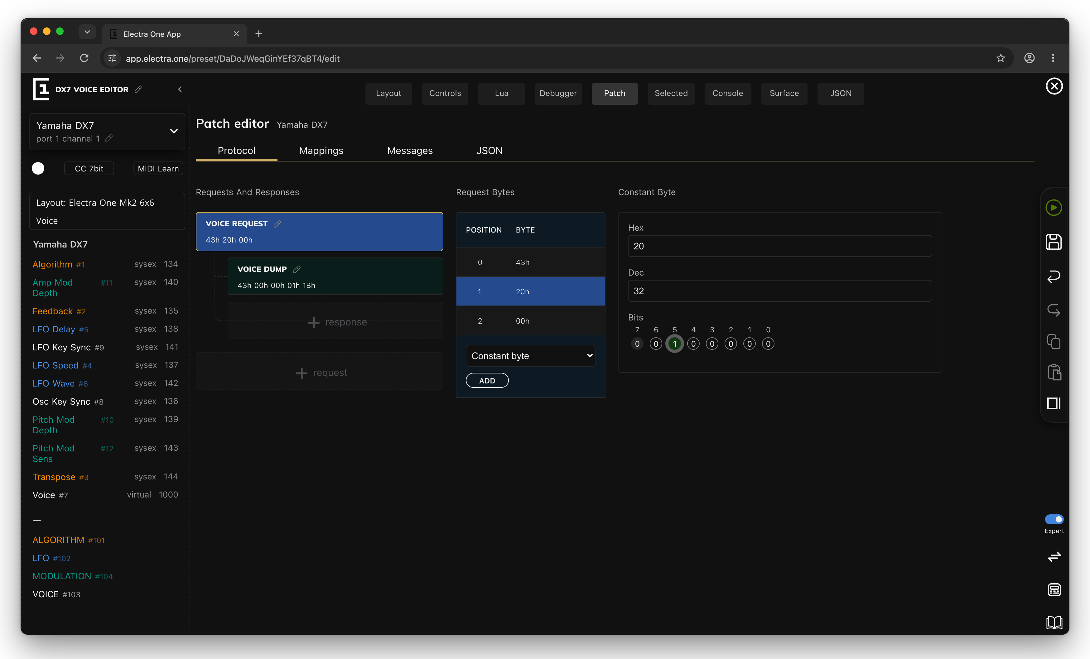Edit the port and channel pencil icon
1090x659 pixels.
point(109,138)
